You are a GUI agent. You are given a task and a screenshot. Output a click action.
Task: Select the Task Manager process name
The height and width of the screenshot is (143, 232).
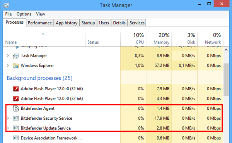34,56
